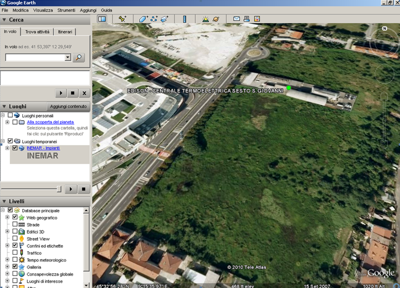Enable the Traffico layer checkbox
Viewport: 400px width, 288px height.
(x=15, y=252)
